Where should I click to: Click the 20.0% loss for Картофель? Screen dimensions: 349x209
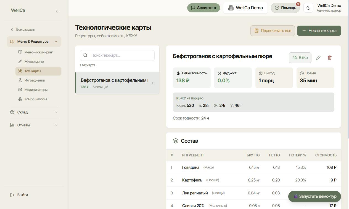pos(300,180)
